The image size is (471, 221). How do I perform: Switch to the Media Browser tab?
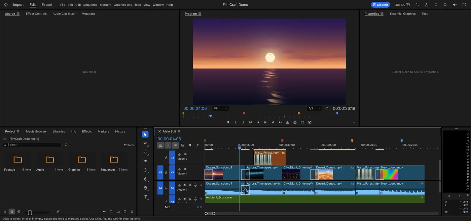pos(36,131)
